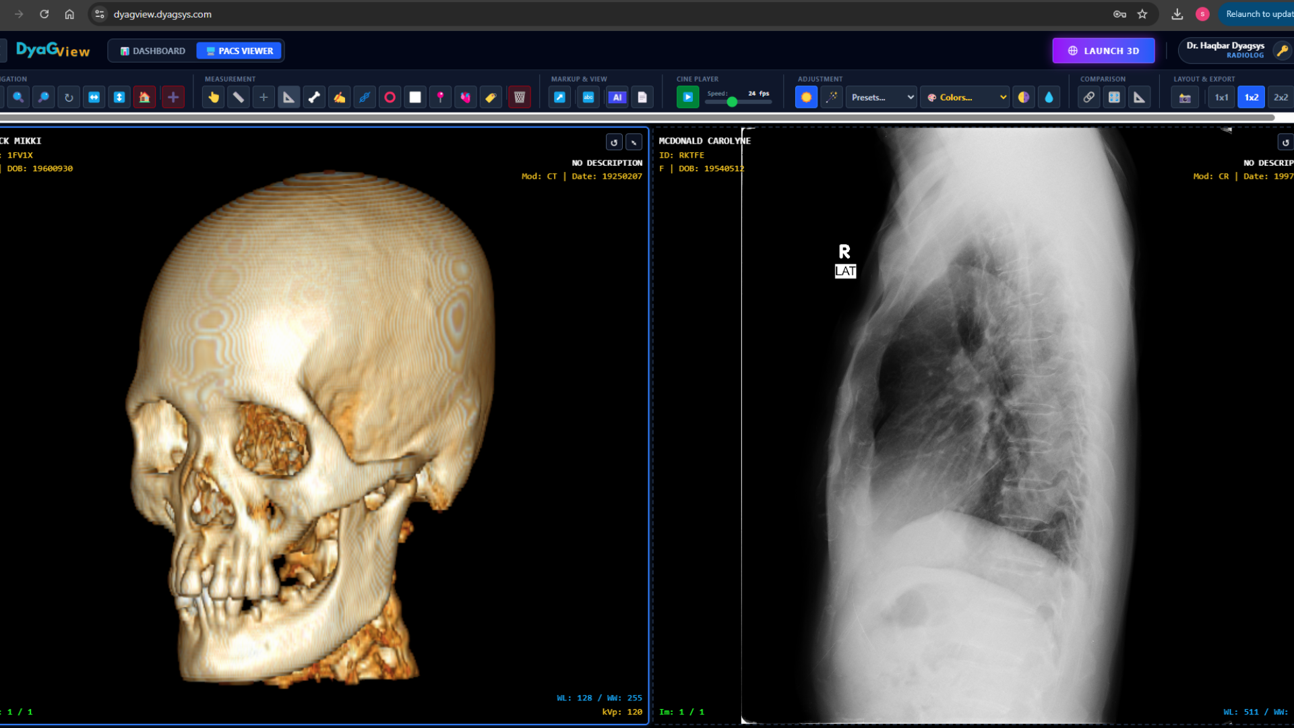The width and height of the screenshot is (1294, 728).
Task: Open the browser downloads icon
Action: (1177, 14)
